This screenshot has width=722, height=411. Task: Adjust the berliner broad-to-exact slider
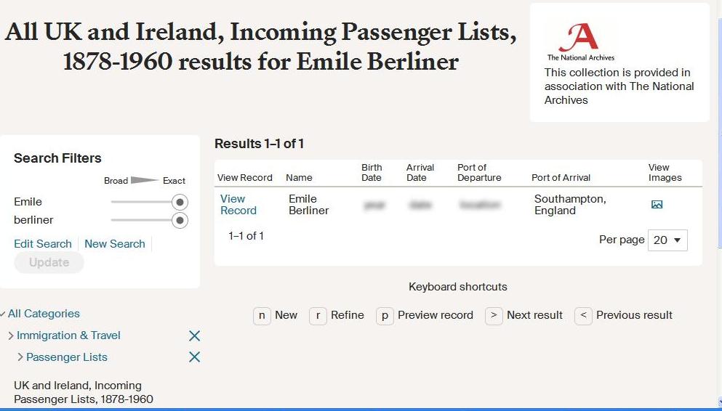(x=180, y=220)
